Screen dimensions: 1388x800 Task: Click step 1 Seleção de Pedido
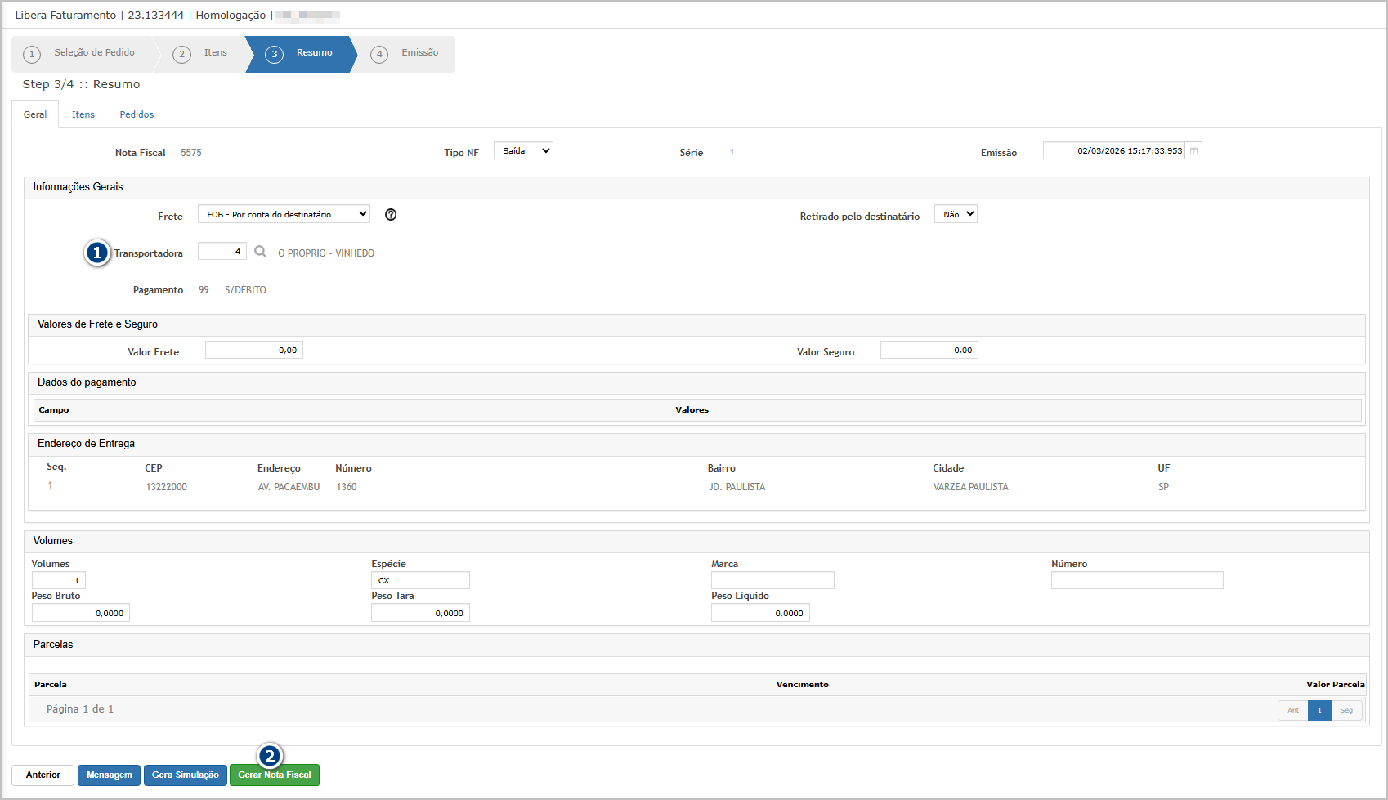click(83, 54)
